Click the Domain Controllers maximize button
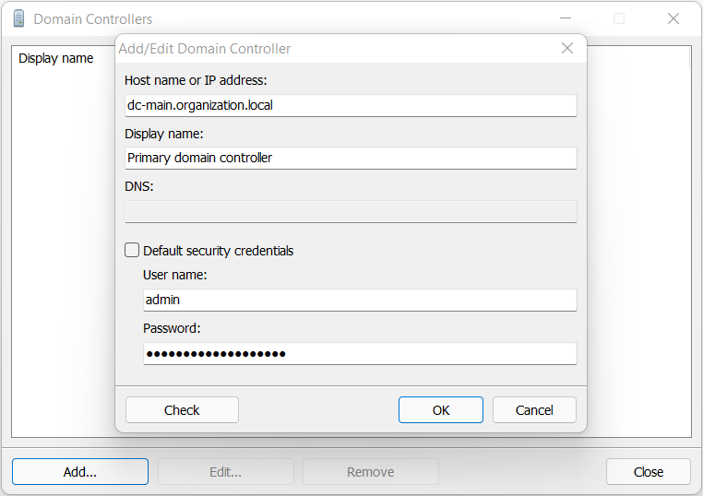The width and height of the screenshot is (703, 496). tap(619, 18)
